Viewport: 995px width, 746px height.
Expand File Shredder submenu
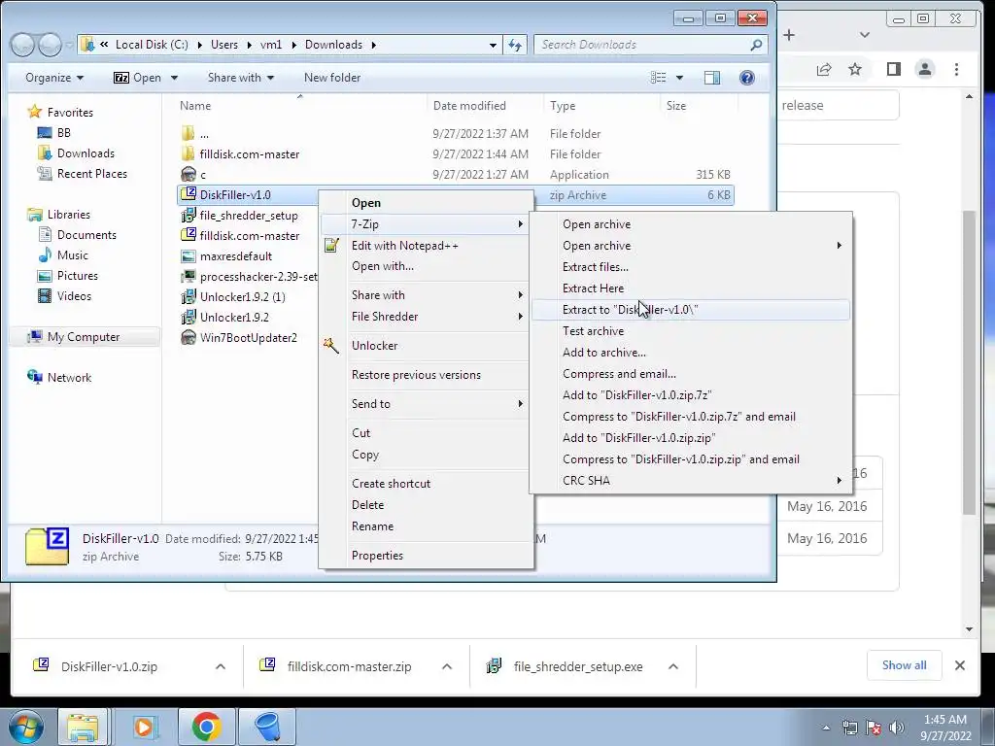click(426, 317)
